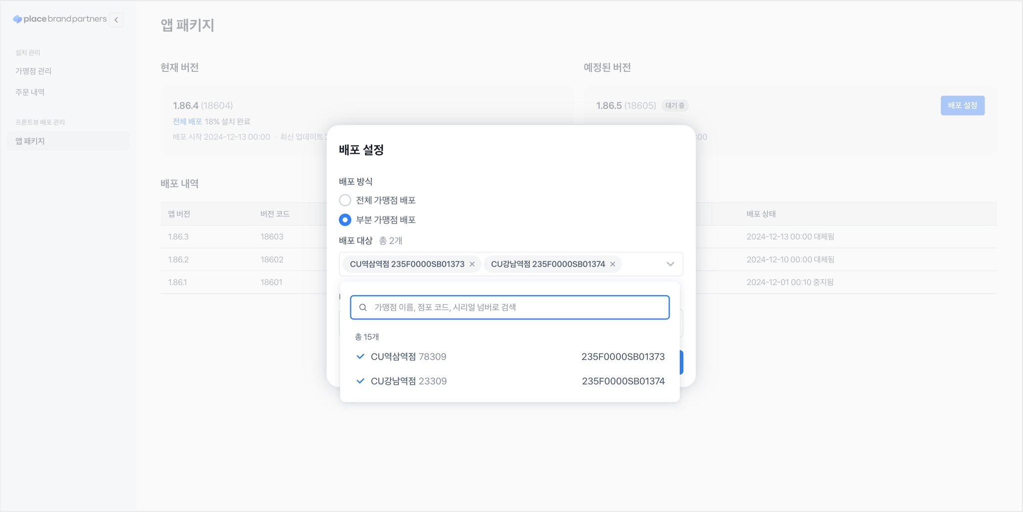Click the 배포 상태 column header
The image size is (1023, 512).
pyautogui.click(x=761, y=214)
